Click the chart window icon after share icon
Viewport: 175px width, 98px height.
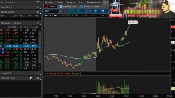click(x=102, y=11)
